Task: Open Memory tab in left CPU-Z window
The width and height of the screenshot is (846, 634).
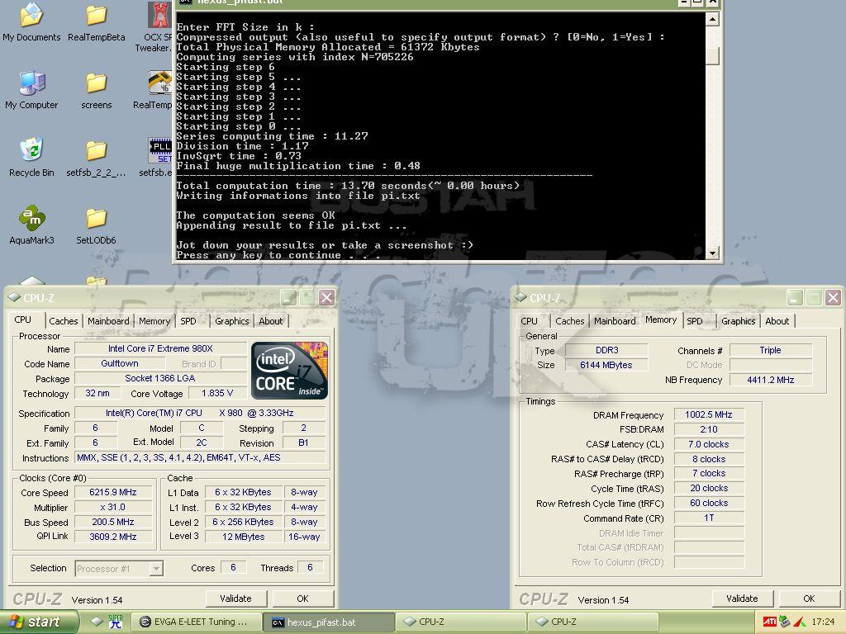Action: [x=154, y=321]
